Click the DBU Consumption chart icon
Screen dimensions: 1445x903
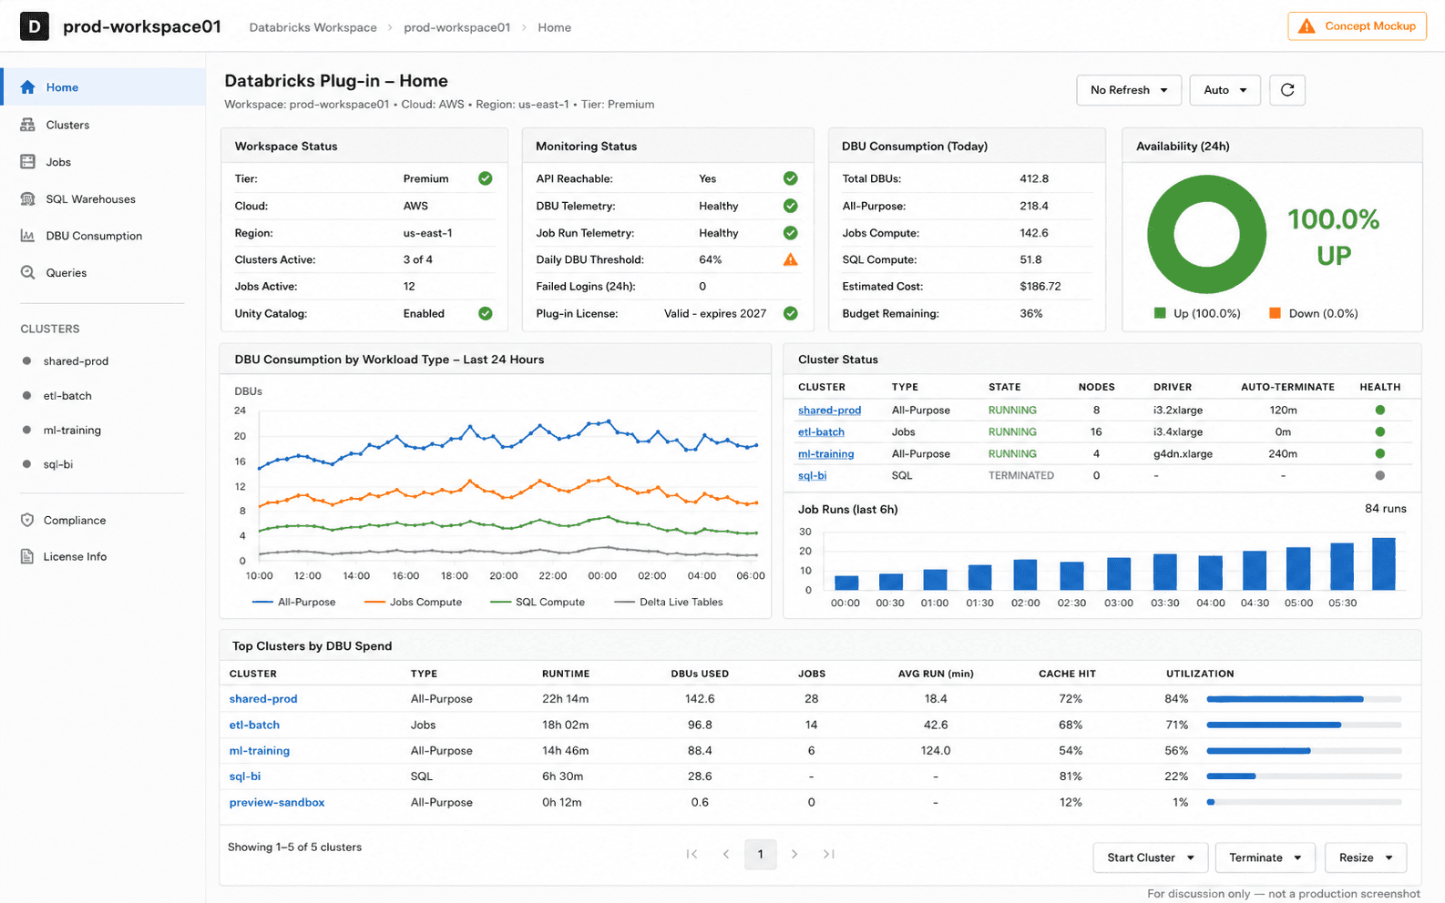pos(27,236)
